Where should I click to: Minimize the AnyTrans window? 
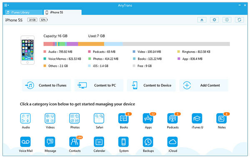coord(240,5)
